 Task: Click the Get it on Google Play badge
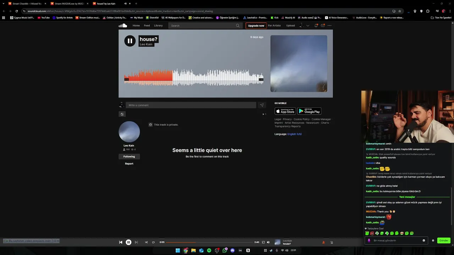(x=309, y=111)
